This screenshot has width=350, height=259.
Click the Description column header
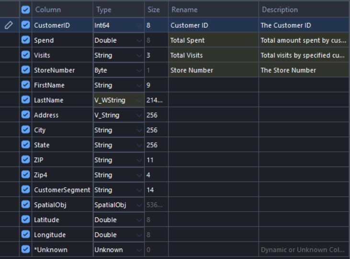[280, 10]
